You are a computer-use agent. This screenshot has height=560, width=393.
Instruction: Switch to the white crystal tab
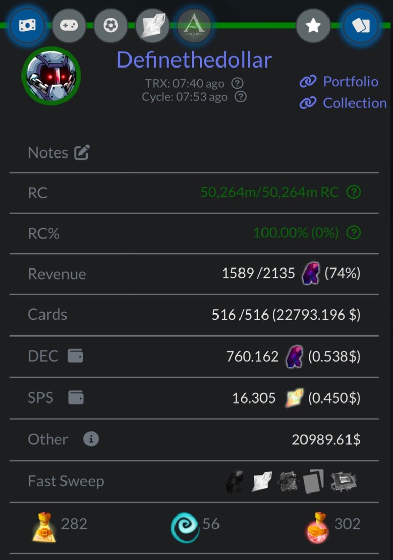[152, 26]
